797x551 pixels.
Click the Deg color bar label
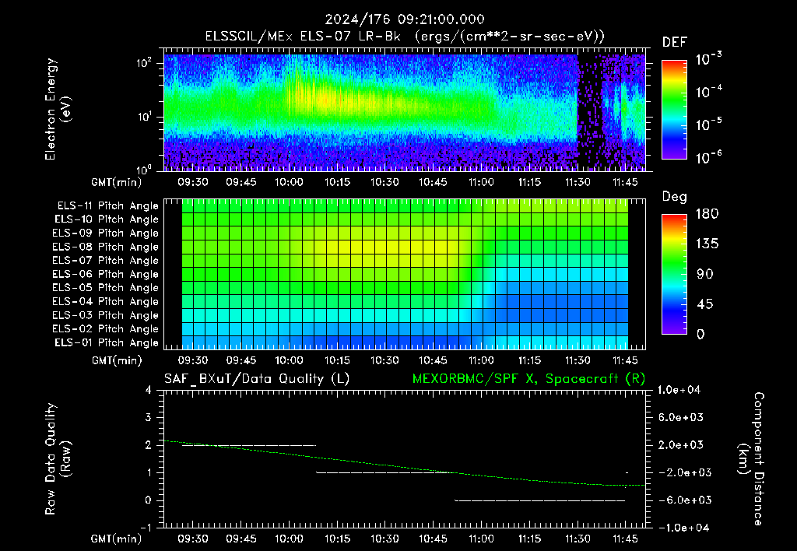675,197
